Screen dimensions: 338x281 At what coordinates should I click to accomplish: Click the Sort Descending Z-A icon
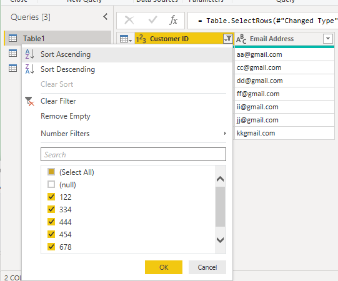pyautogui.click(x=29, y=69)
